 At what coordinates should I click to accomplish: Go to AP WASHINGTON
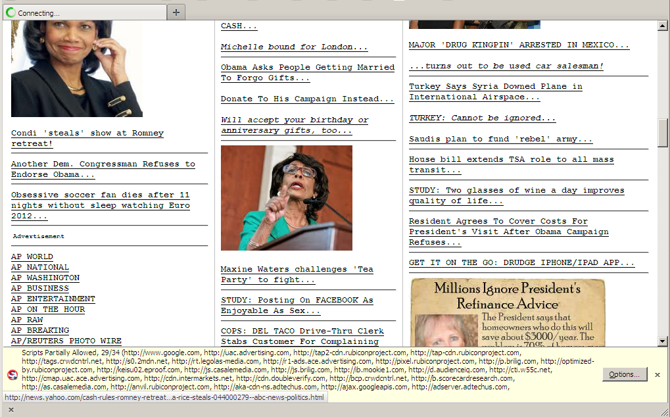pos(45,278)
